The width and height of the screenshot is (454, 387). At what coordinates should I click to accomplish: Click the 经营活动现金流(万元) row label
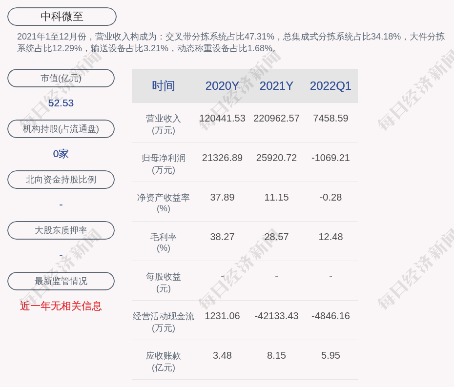163,322
